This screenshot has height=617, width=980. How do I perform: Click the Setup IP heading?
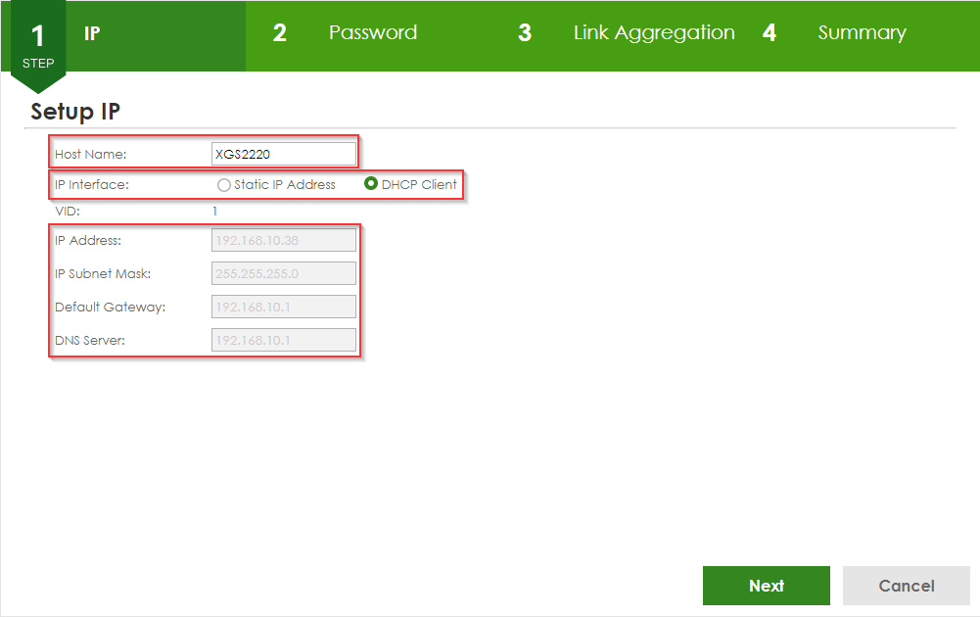coord(75,112)
